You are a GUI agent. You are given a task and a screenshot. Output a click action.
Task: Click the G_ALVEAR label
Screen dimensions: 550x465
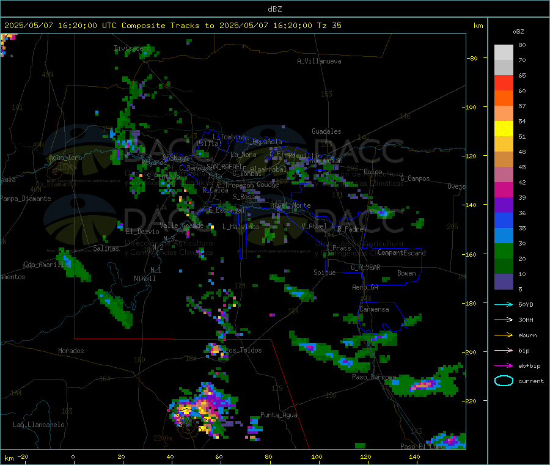click(x=365, y=268)
